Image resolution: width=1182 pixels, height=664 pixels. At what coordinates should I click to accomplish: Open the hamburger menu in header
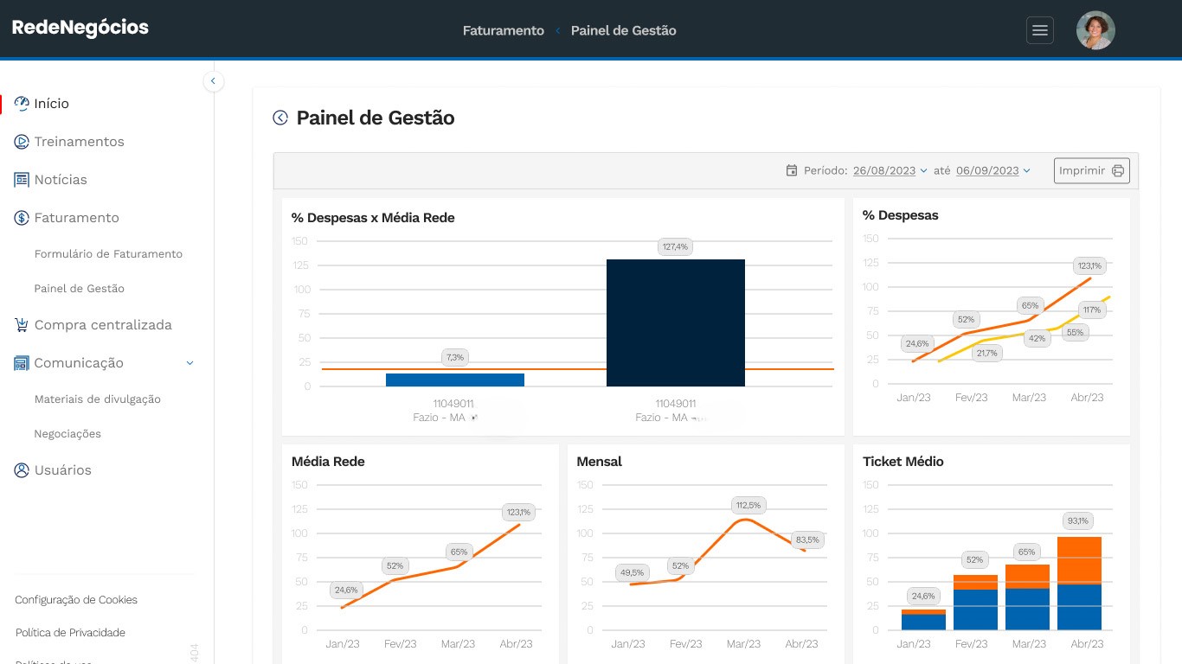click(x=1040, y=30)
